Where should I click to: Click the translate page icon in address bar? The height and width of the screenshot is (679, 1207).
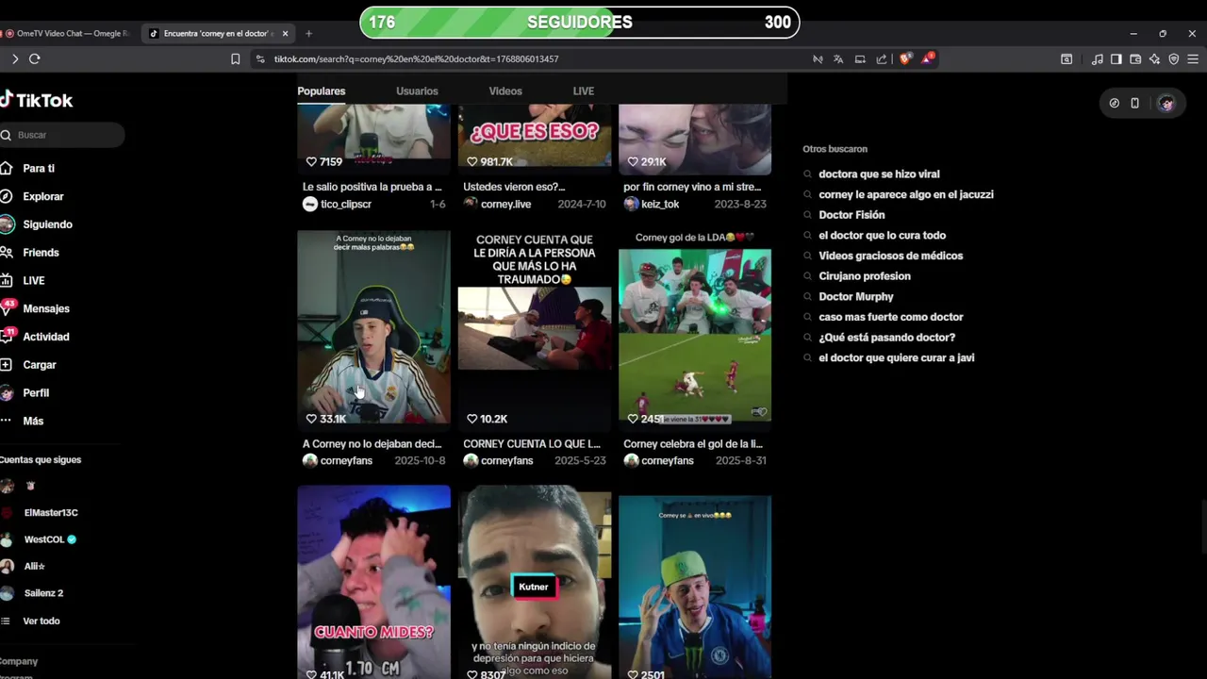coord(838,58)
